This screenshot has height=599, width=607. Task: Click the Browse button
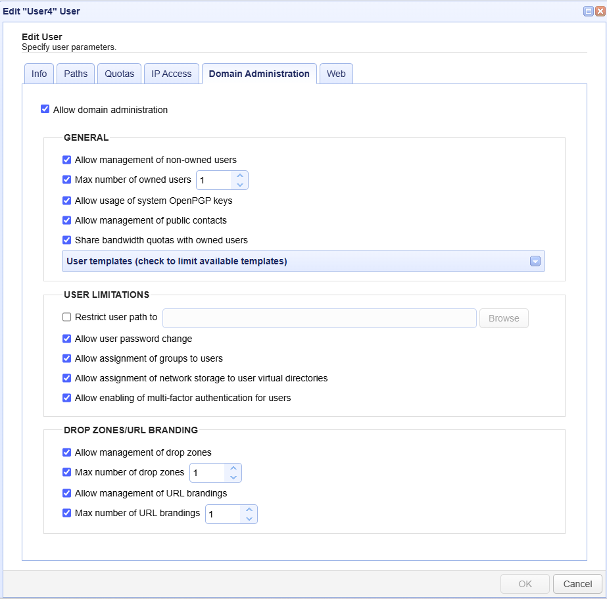[x=504, y=318]
